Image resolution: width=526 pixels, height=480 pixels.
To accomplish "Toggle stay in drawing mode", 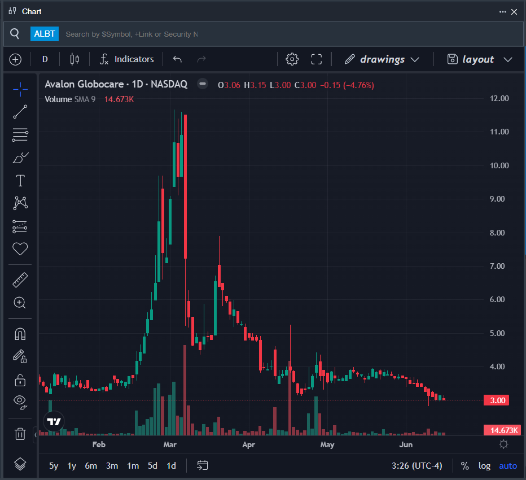I will pyautogui.click(x=20, y=356).
